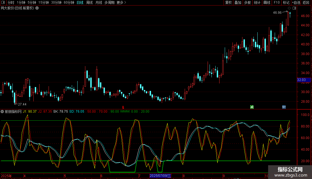
Task: Open the 同大股份 stock title dropdown arrow
Action: coord(37,8)
